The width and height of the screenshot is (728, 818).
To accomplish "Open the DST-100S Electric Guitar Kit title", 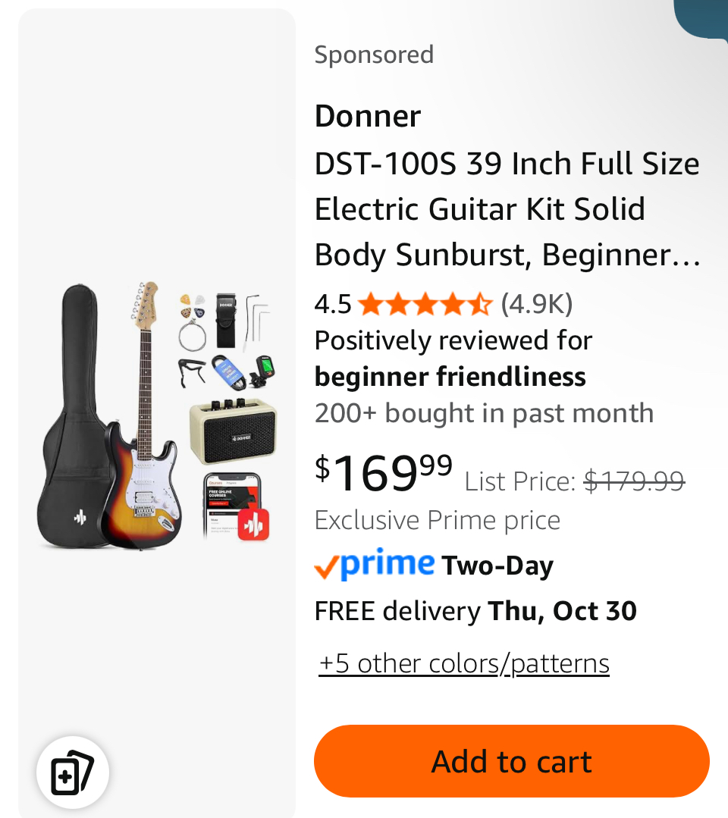I will click(x=507, y=209).
